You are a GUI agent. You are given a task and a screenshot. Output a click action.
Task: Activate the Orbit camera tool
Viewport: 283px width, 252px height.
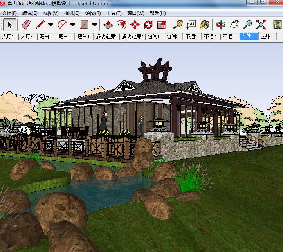[x=221, y=25]
